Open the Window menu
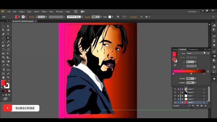Screen dimensions: 217x122 click(60, 12)
